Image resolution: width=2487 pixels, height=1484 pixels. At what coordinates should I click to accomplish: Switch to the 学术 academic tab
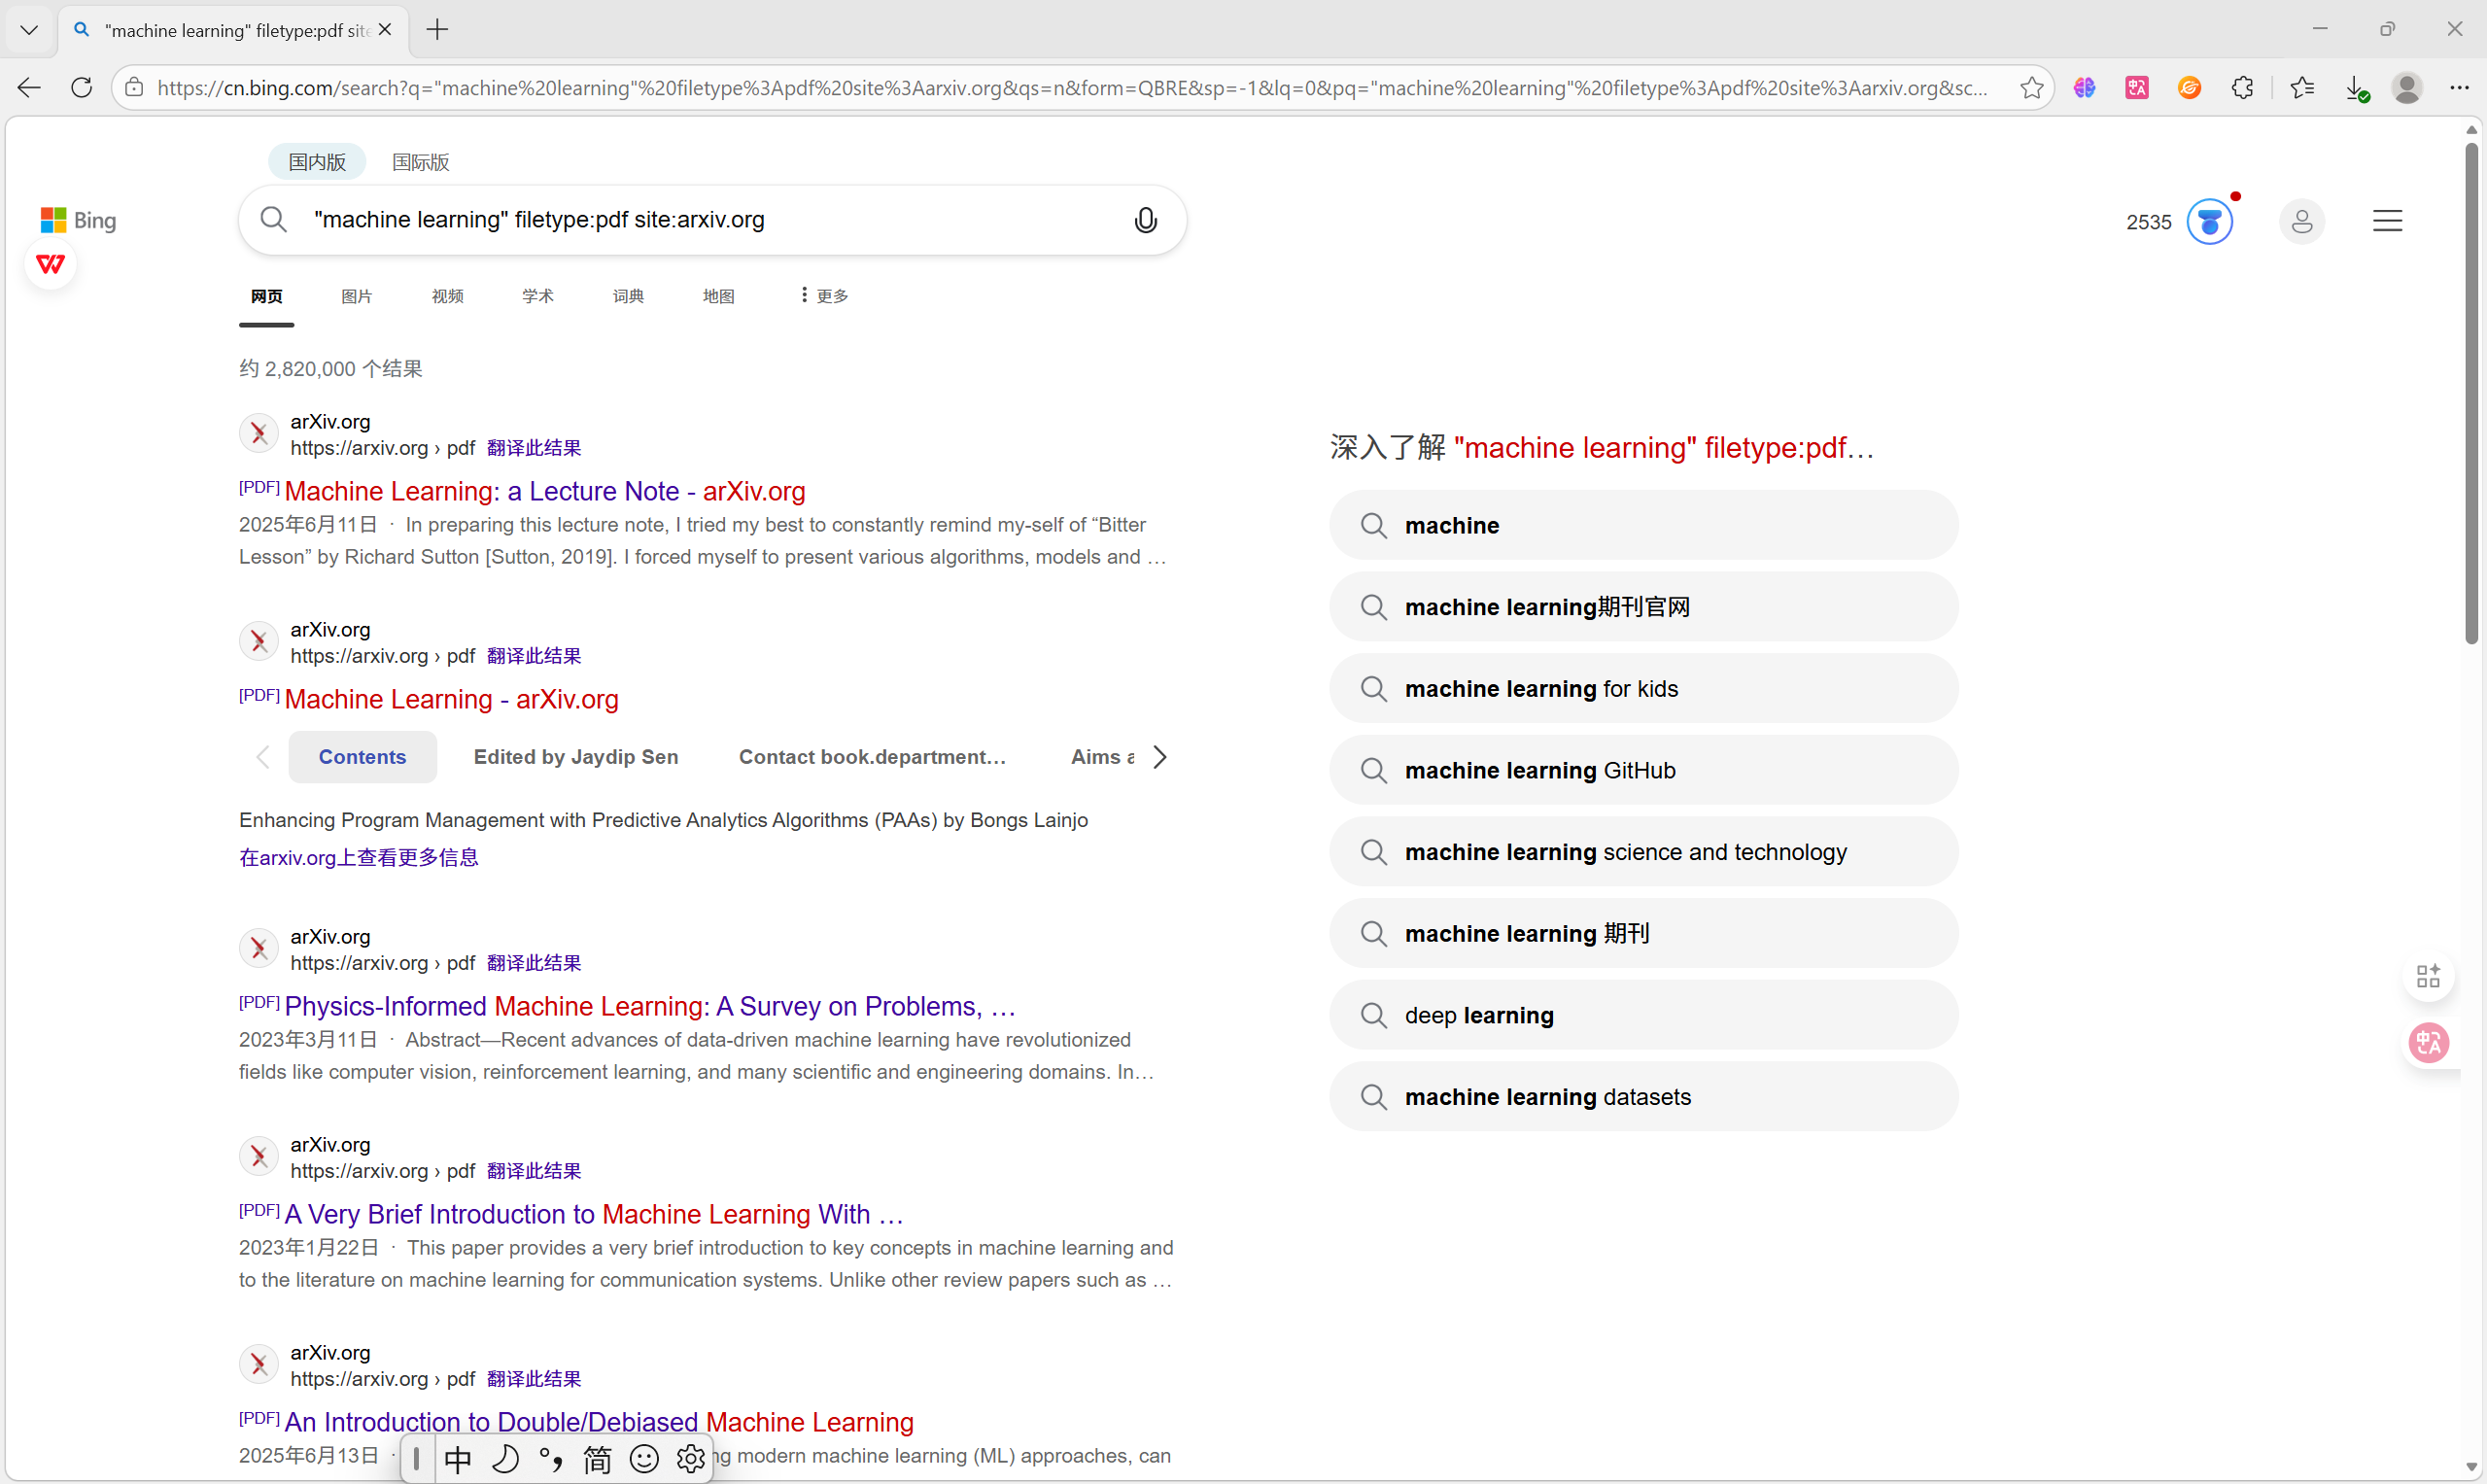(x=537, y=296)
